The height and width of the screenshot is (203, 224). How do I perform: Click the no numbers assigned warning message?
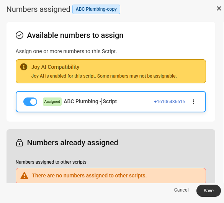[89, 175]
